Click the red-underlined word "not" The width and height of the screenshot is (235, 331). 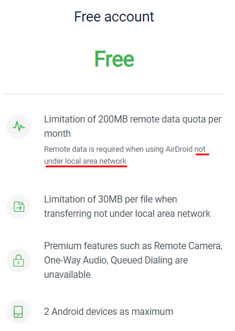tap(200, 149)
